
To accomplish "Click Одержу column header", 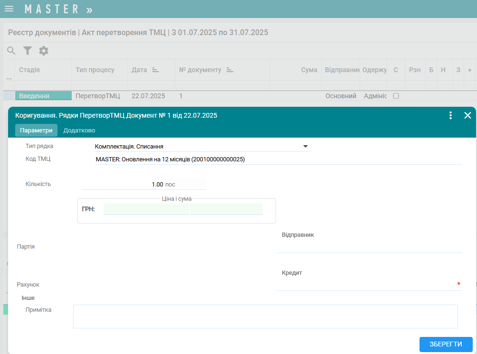I will (x=374, y=70).
